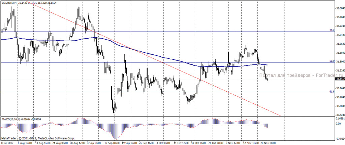Select the 30.4240 price axis label
The image size is (345, 145).
click(340, 115)
